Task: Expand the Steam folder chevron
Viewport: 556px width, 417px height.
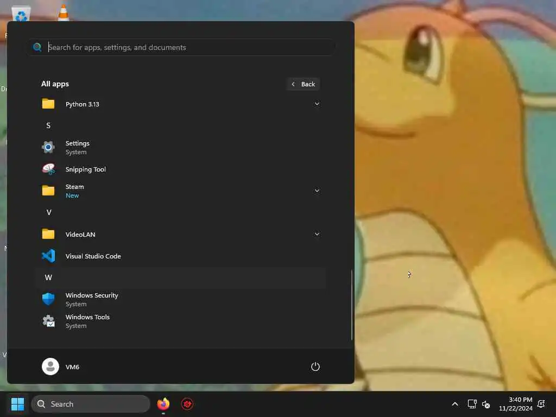Action: click(317, 191)
